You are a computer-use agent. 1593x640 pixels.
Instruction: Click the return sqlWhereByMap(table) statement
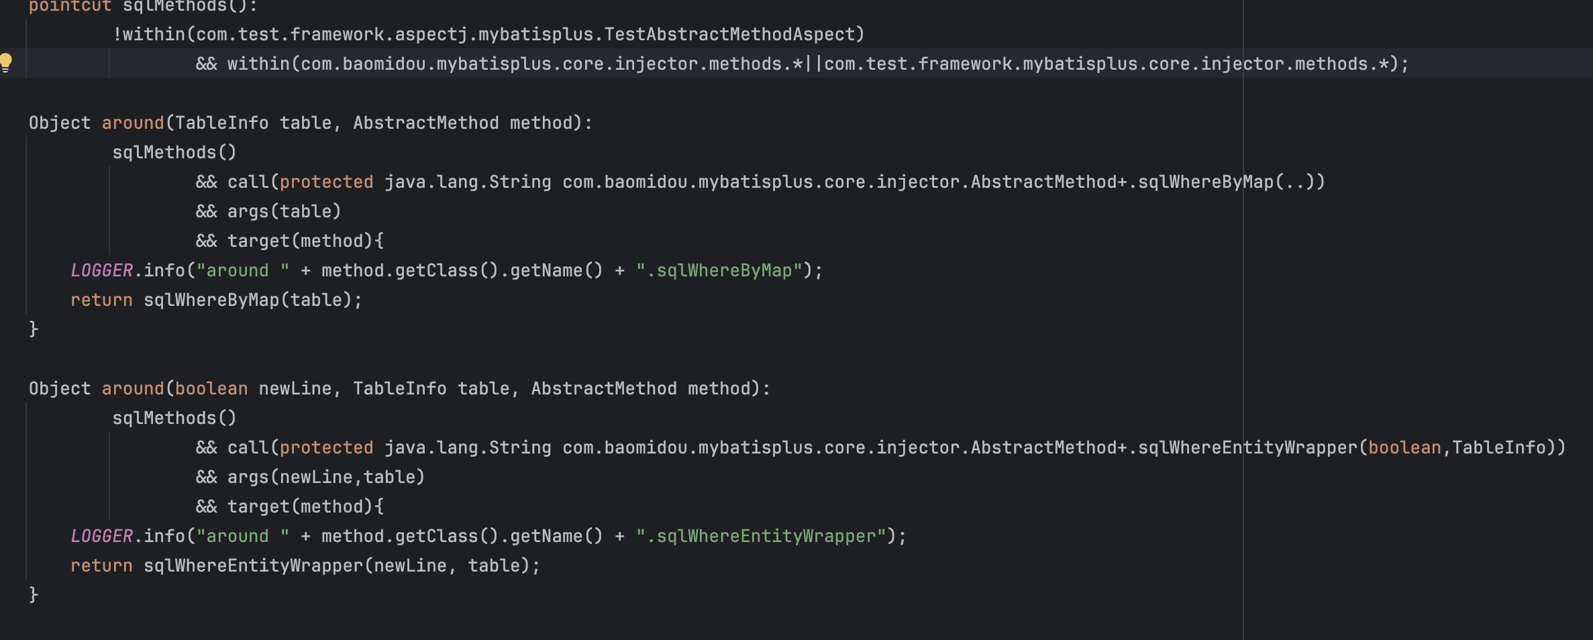[216, 301]
